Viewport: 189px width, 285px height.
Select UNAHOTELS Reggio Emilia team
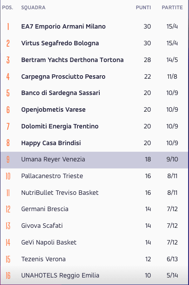coord(60,276)
